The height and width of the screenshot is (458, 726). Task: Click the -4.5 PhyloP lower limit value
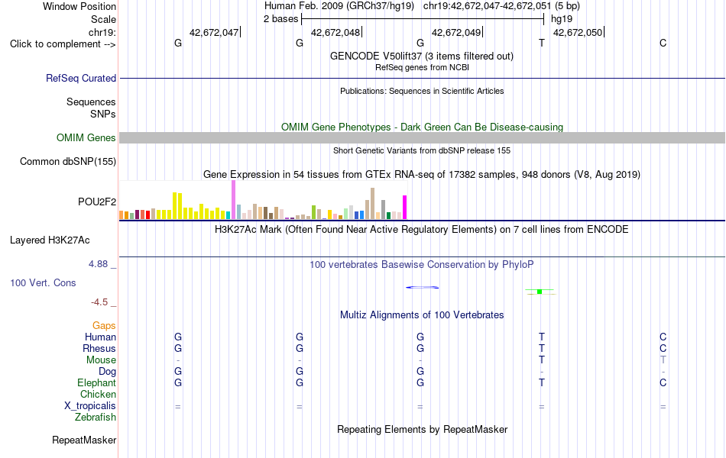(x=99, y=302)
